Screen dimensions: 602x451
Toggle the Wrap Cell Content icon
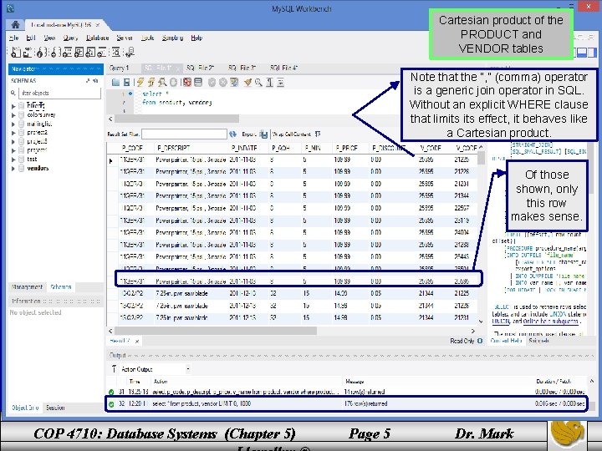click(x=318, y=134)
